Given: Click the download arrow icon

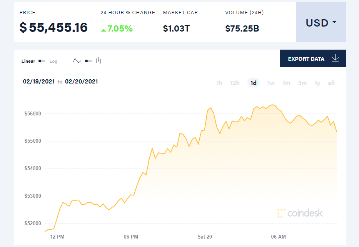Looking at the screenshot, I should [x=335, y=58].
